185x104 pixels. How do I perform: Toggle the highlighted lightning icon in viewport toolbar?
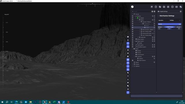pos(128,43)
